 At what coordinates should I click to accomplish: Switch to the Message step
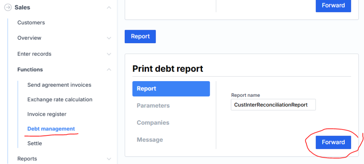point(150,140)
